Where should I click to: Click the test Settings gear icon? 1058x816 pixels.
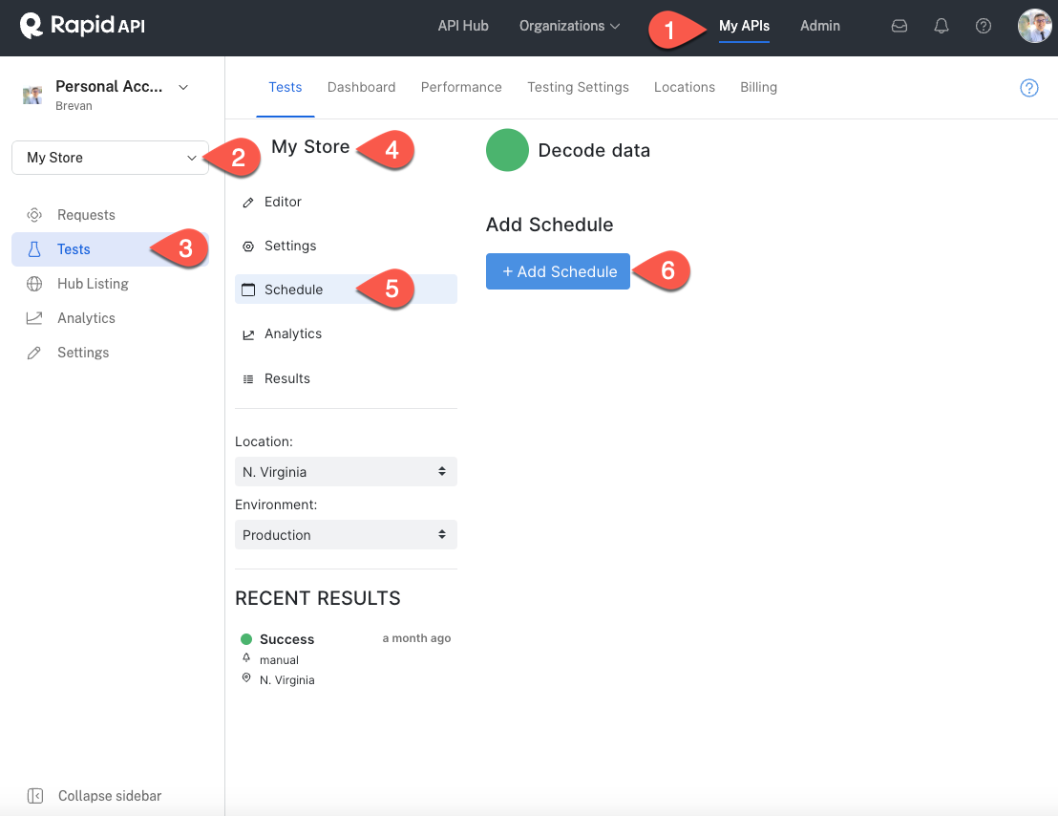click(x=248, y=247)
